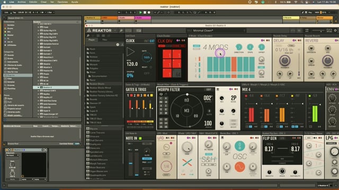Image resolution: width=339 pixels, height=190 pixels.
Task: Select the Player tab in Reaktor browser
Action: click(92, 40)
